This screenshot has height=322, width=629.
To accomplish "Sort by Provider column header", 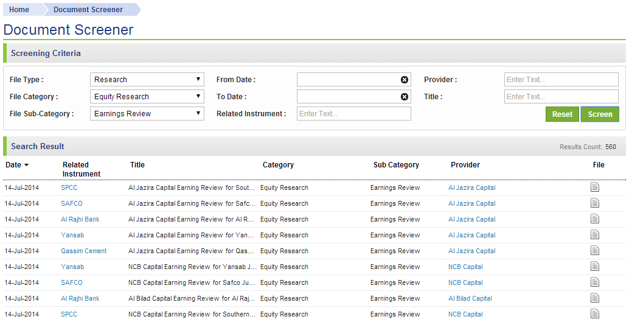I will (x=465, y=164).
